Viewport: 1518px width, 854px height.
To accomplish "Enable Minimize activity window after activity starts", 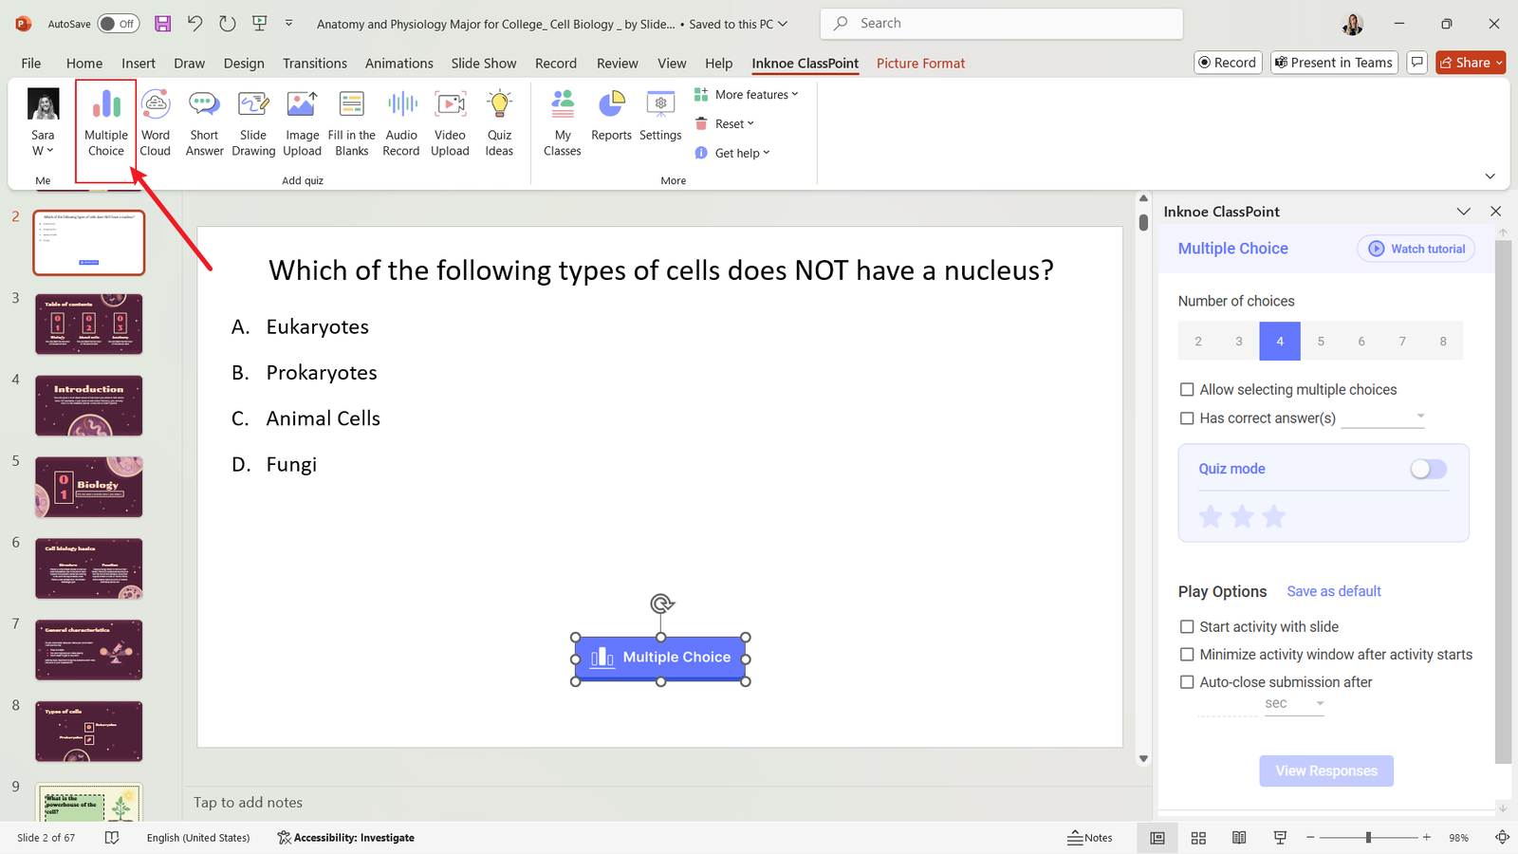I will (x=1187, y=655).
